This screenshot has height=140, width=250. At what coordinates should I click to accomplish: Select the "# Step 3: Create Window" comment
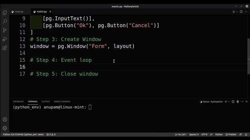pos(66,39)
